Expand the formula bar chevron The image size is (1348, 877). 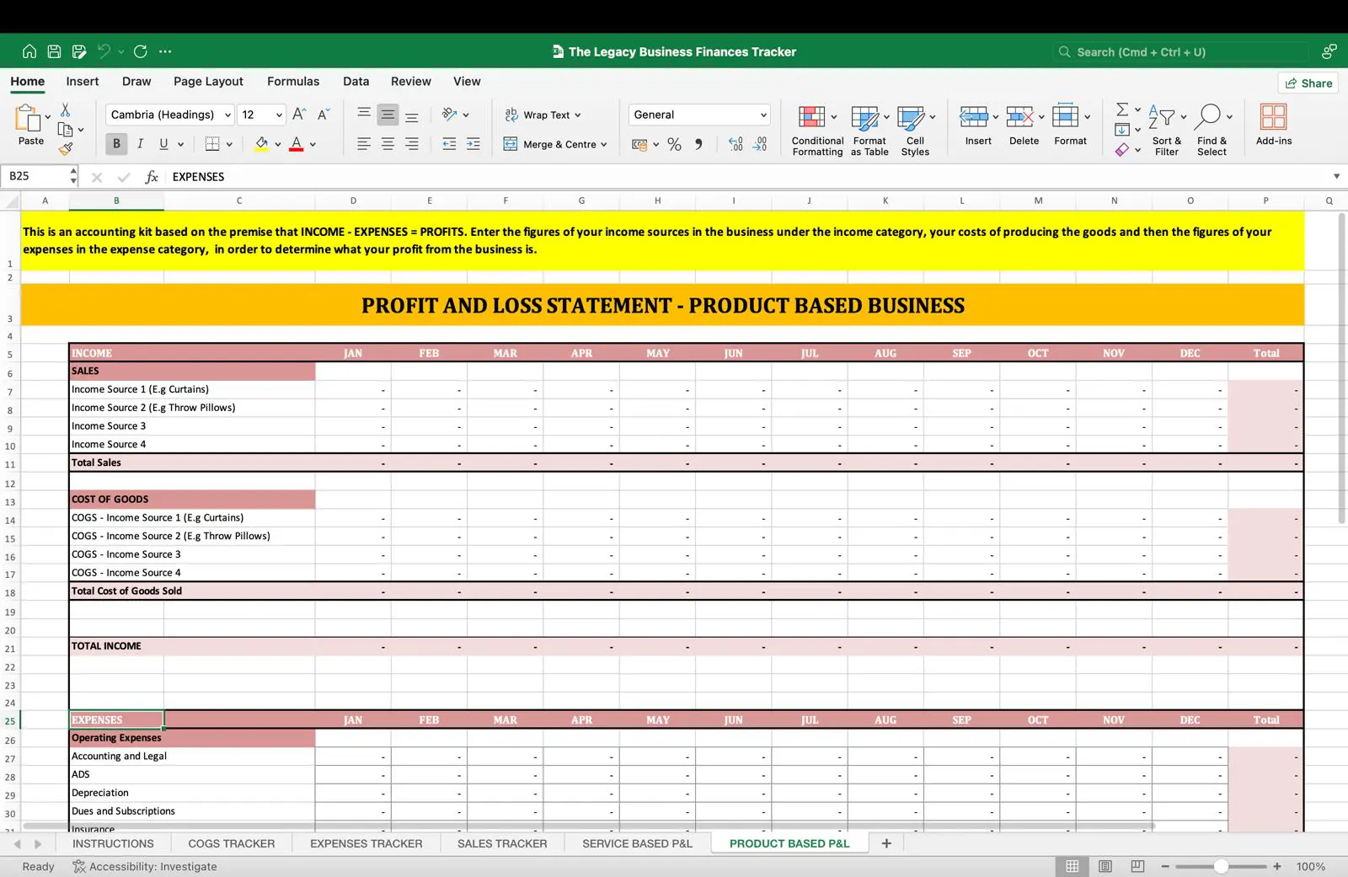click(x=1336, y=176)
